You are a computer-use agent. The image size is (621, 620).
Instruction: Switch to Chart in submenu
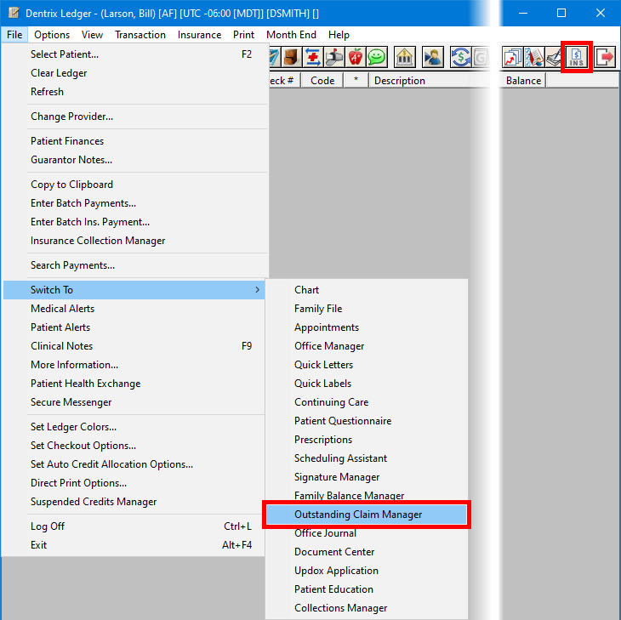point(367,290)
